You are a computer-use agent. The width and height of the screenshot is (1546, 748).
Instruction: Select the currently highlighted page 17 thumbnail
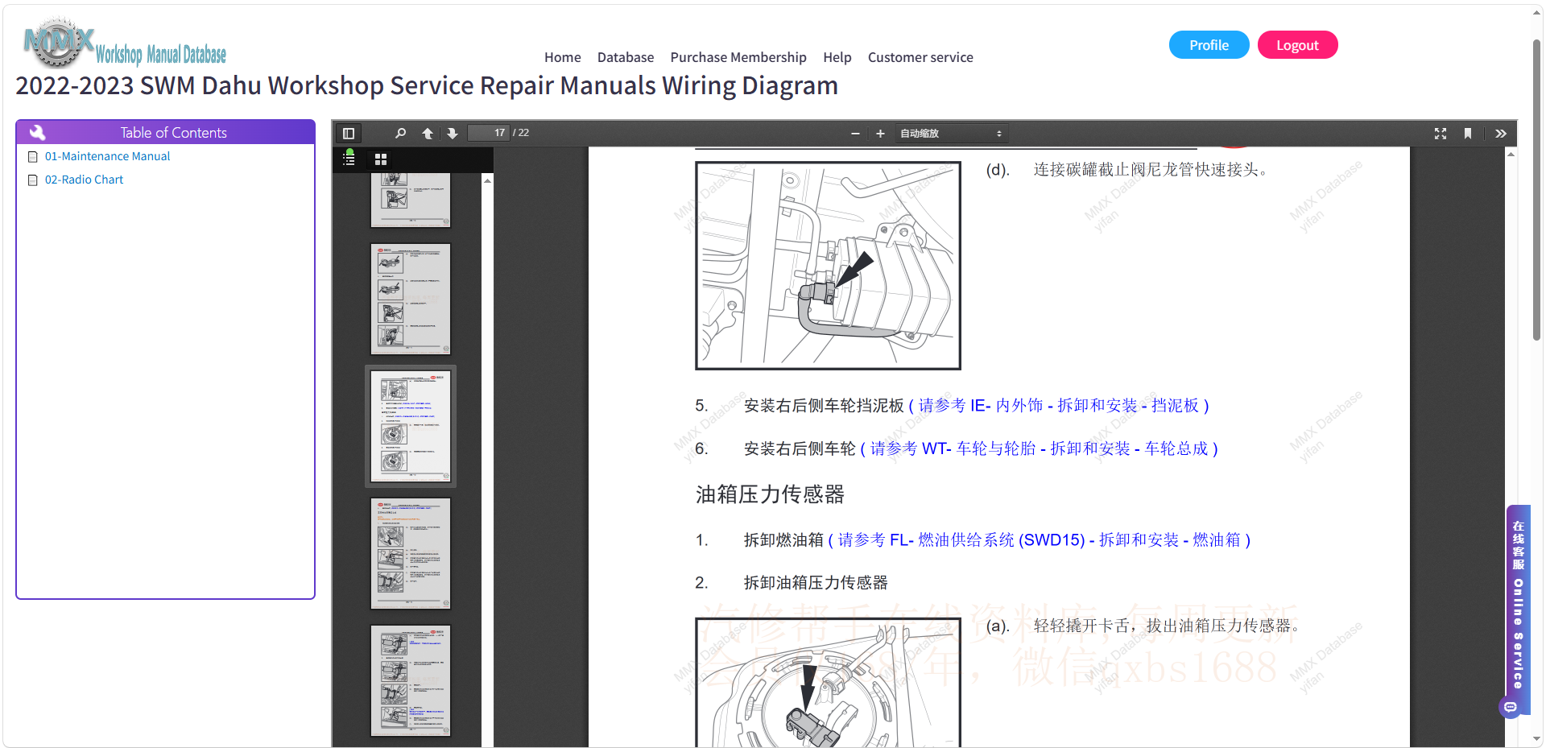click(411, 426)
